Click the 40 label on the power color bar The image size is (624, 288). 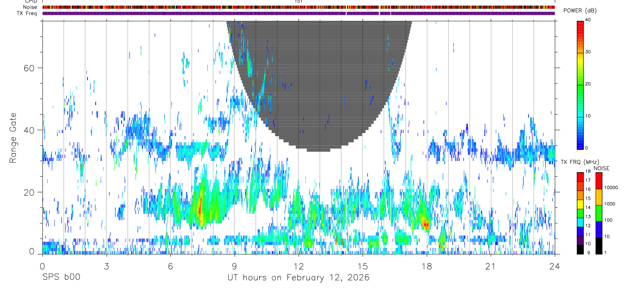tap(588, 20)
